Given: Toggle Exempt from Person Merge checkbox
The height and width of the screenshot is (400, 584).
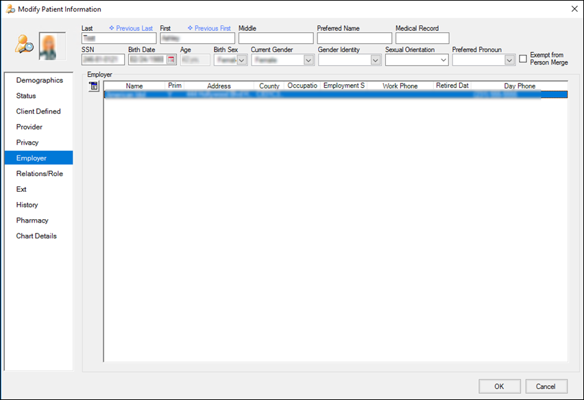Looking at the screenshot, I should 523,59.
